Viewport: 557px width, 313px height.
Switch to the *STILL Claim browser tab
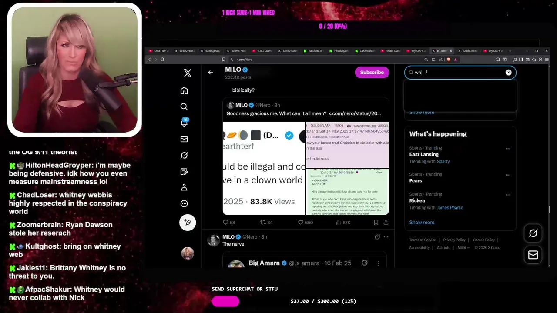(x=262, y=51)
